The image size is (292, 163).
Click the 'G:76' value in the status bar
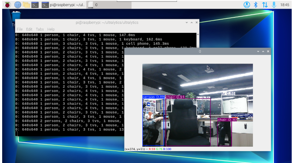(159, 149)
